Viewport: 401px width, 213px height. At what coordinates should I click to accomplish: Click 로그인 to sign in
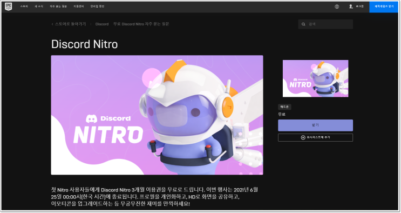point(356,6)
